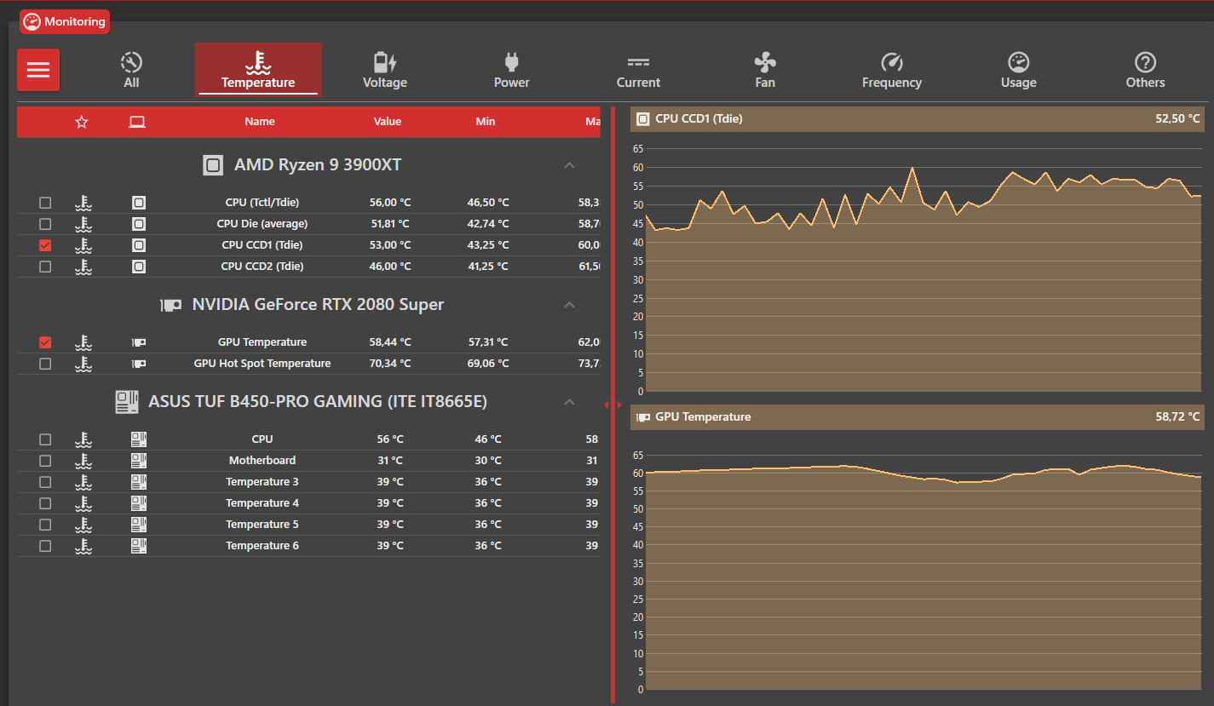
Task: Open the Others tab
Action: tap(1145, 70)
